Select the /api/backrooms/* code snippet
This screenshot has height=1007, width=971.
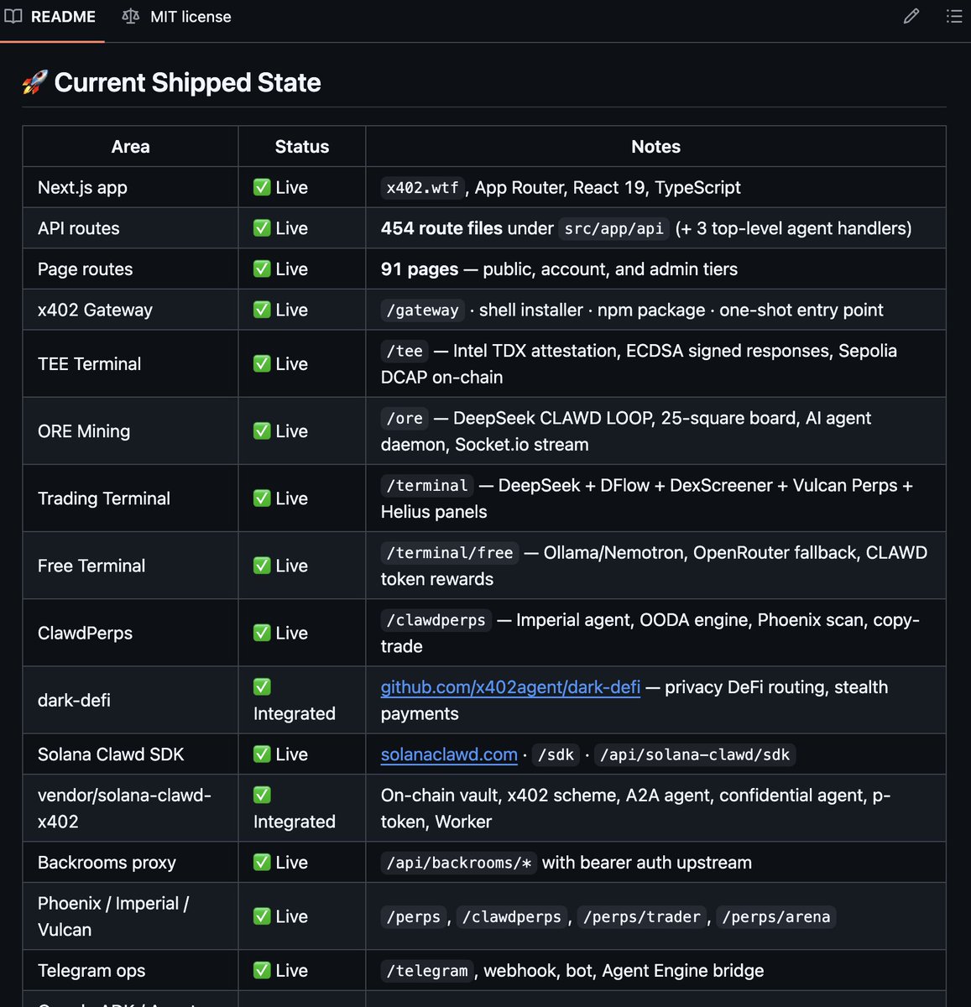[458, 863]
